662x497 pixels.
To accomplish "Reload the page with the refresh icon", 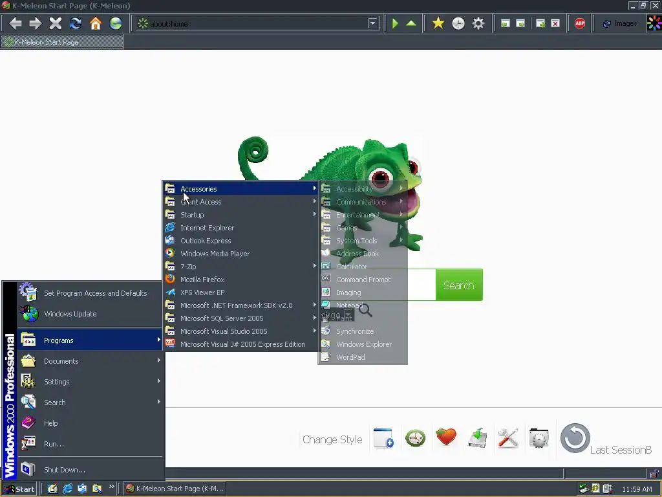I will pos(76,23).
